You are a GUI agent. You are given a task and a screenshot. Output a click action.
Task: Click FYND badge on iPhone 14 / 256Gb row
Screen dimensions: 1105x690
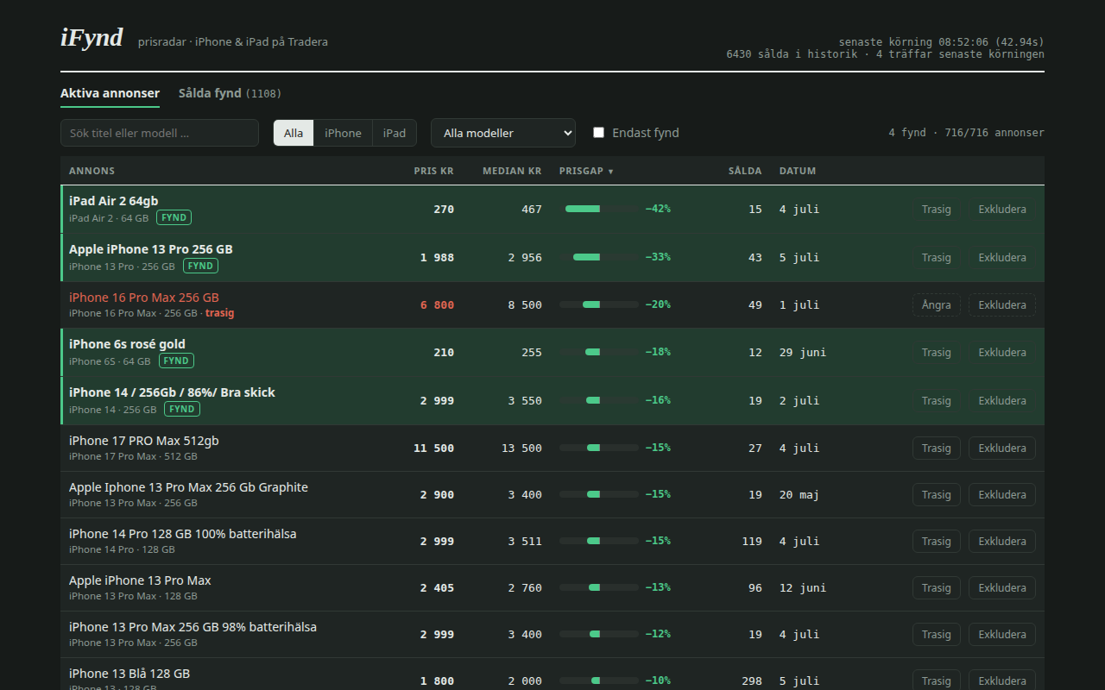tap(182, 409)
